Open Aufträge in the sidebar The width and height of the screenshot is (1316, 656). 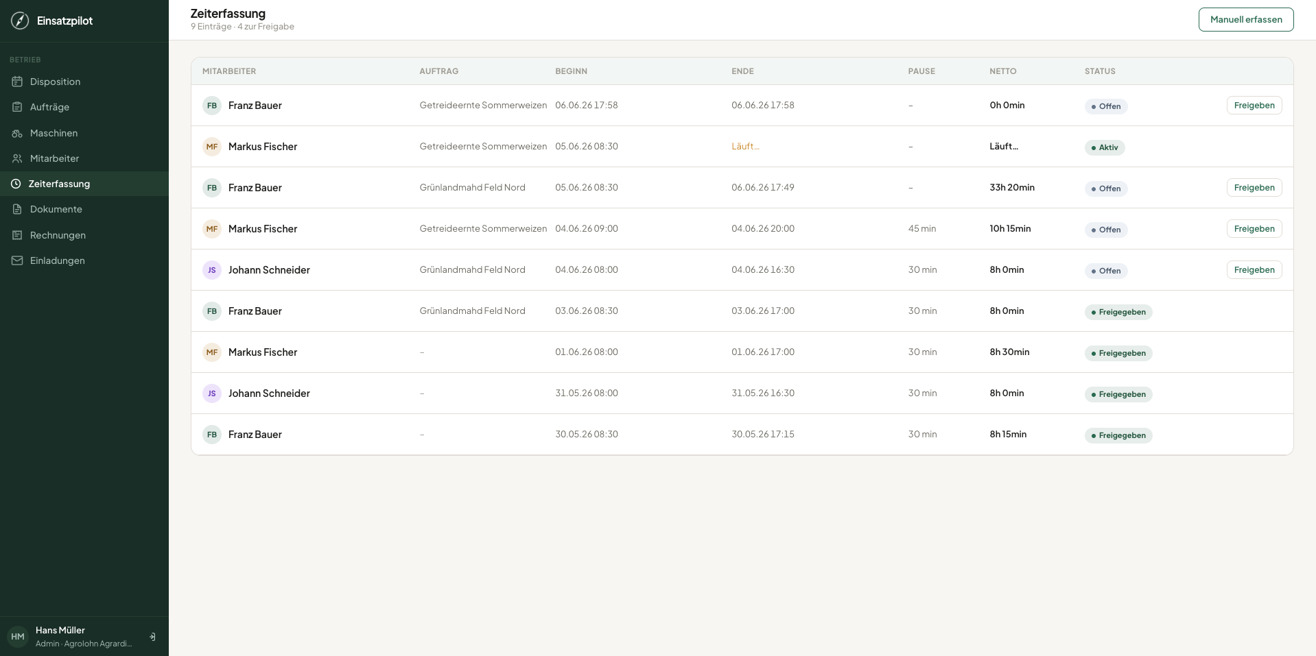click(84, 107)
